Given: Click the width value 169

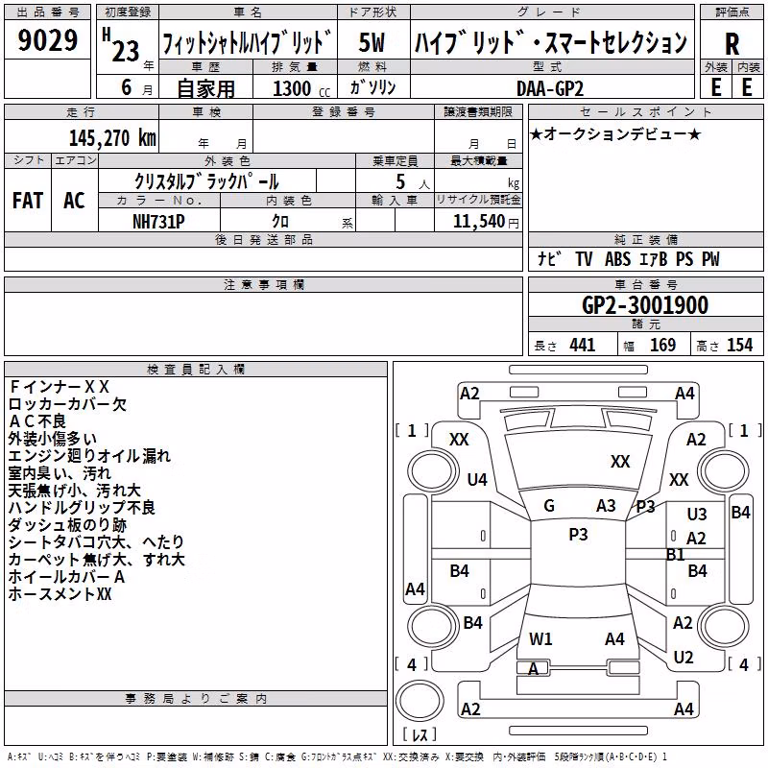Looking at the screenshot, I should pyautogui.click(x=662, y=346).
